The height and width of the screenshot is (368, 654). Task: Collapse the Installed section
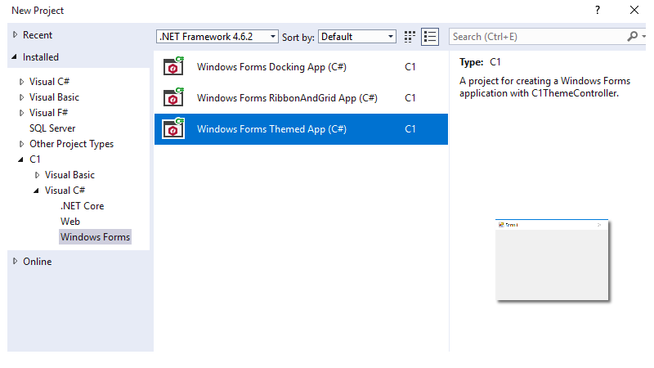tap(15, 56)
